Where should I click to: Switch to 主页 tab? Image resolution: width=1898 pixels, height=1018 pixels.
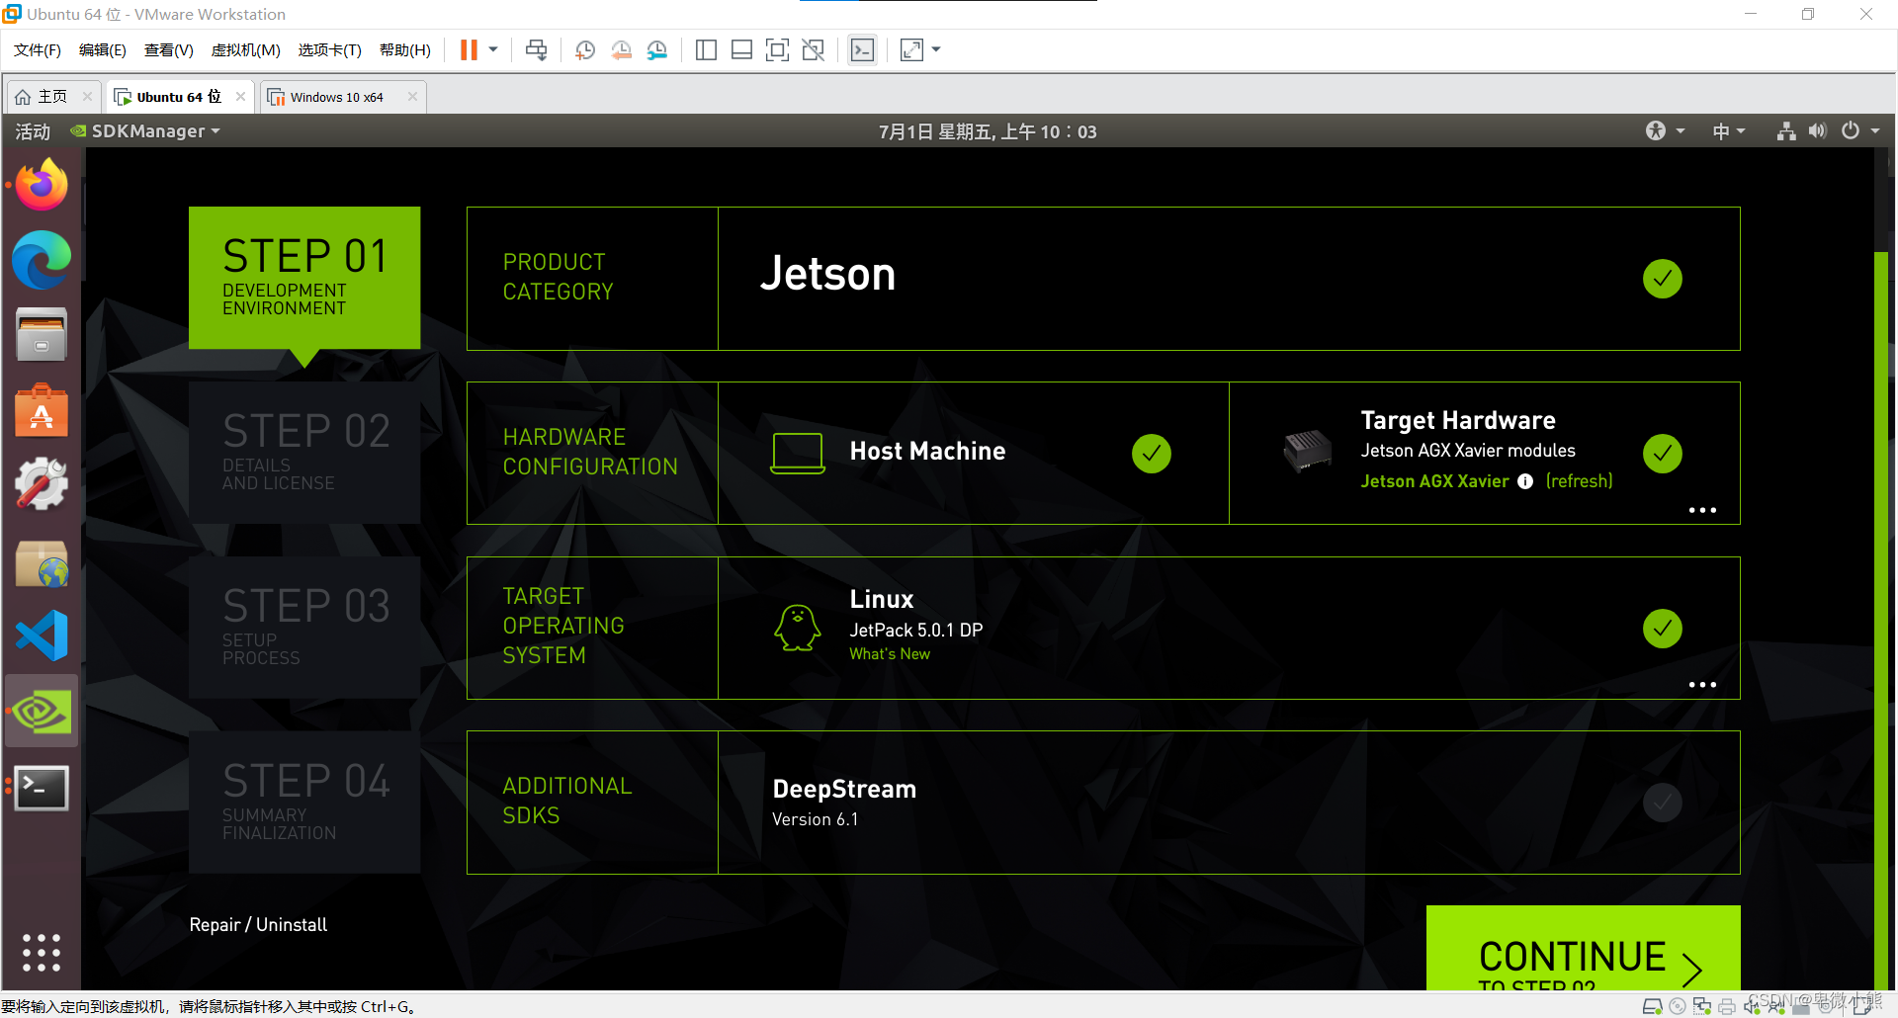click(52, 97)
